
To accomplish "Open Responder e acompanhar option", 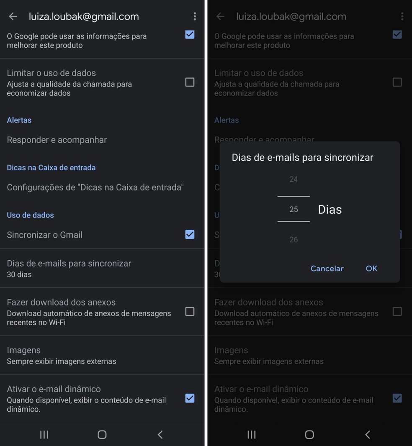I will [102, 140].
